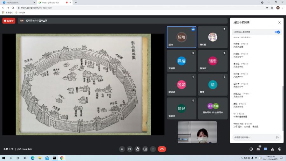Image resolution: width=286 pixels, height=161 pixels.
Task: Turn off the camera button
Action: pyautogui.click(x=130, y=149)
